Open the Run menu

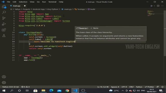pyautogui.click(x=44, y=2)
